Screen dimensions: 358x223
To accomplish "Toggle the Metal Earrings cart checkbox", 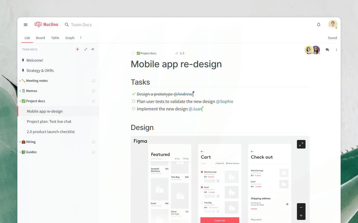I will pyautogui.click(x=202, y=172).
